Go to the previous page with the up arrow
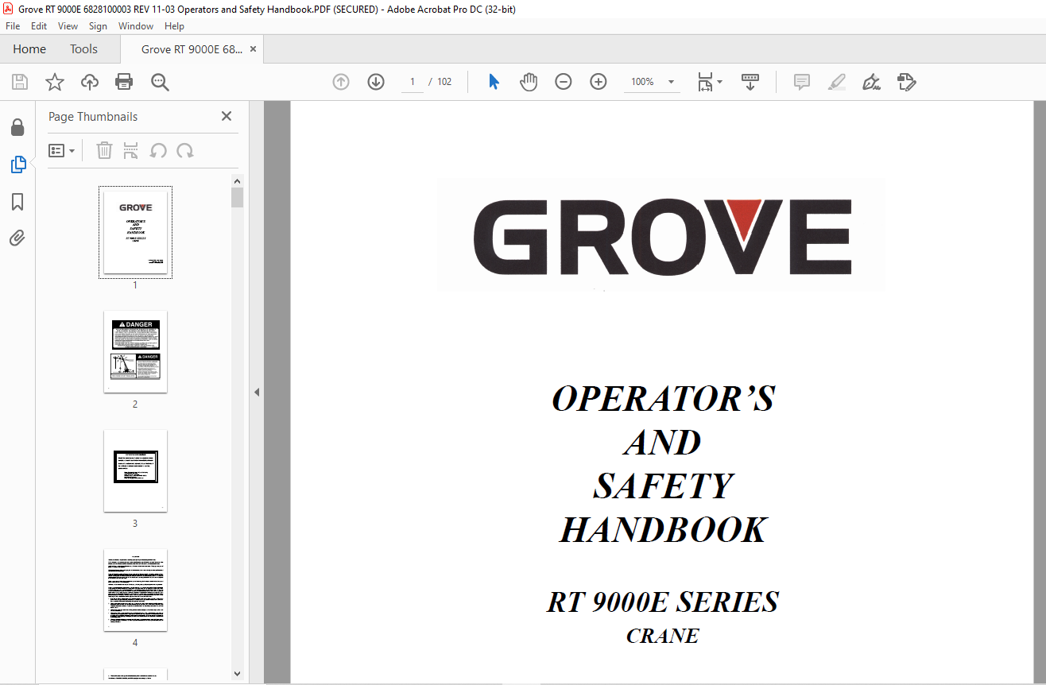This screenshot has width=1046, height=685. click(x=341, y=82)
